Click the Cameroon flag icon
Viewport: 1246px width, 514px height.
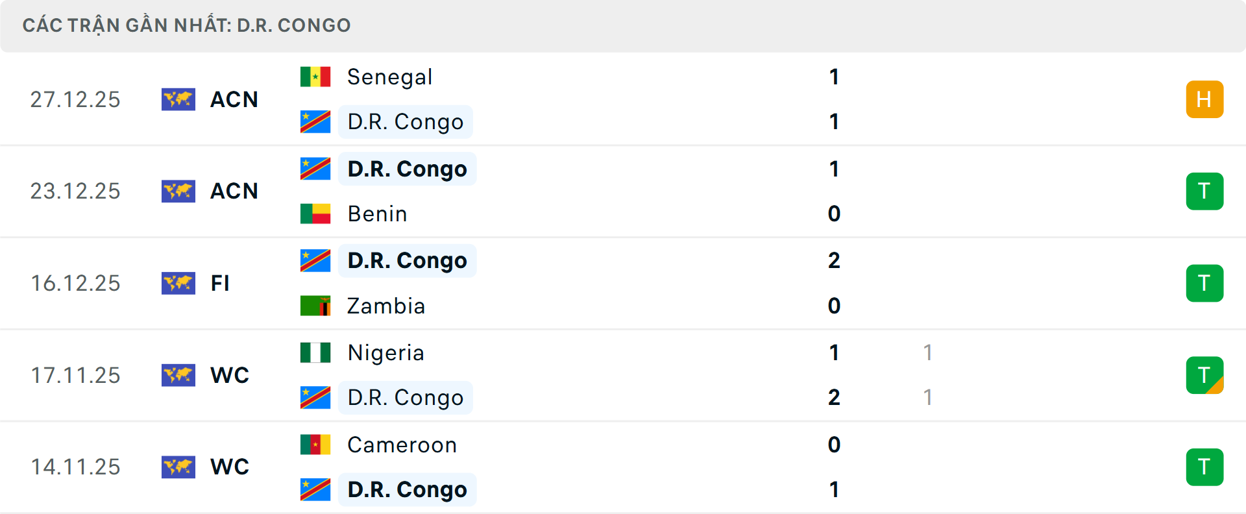(315, 445)
